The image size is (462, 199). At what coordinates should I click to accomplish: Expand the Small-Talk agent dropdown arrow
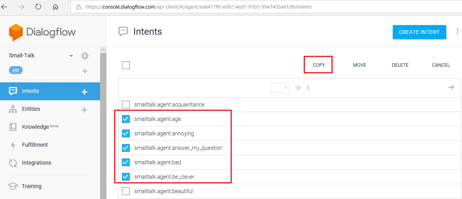coord(71,56)
